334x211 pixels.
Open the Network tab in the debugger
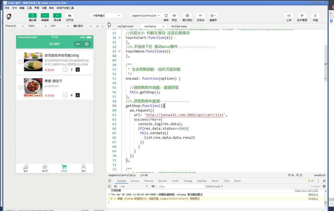click(149, 181)
